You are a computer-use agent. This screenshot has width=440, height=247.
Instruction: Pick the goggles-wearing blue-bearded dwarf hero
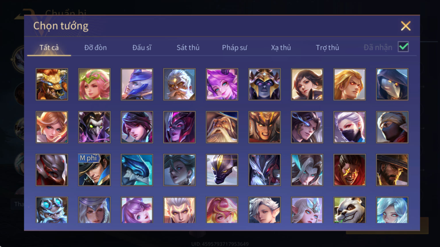click(52, 210)
